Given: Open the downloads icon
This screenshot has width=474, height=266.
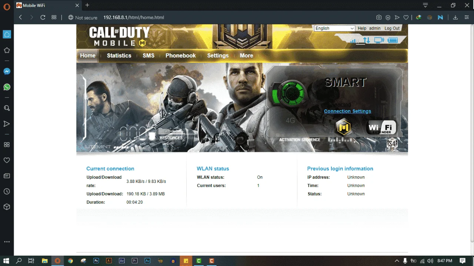Looking at the screenshot, I should pyautogui.click(x=455, y=17).
